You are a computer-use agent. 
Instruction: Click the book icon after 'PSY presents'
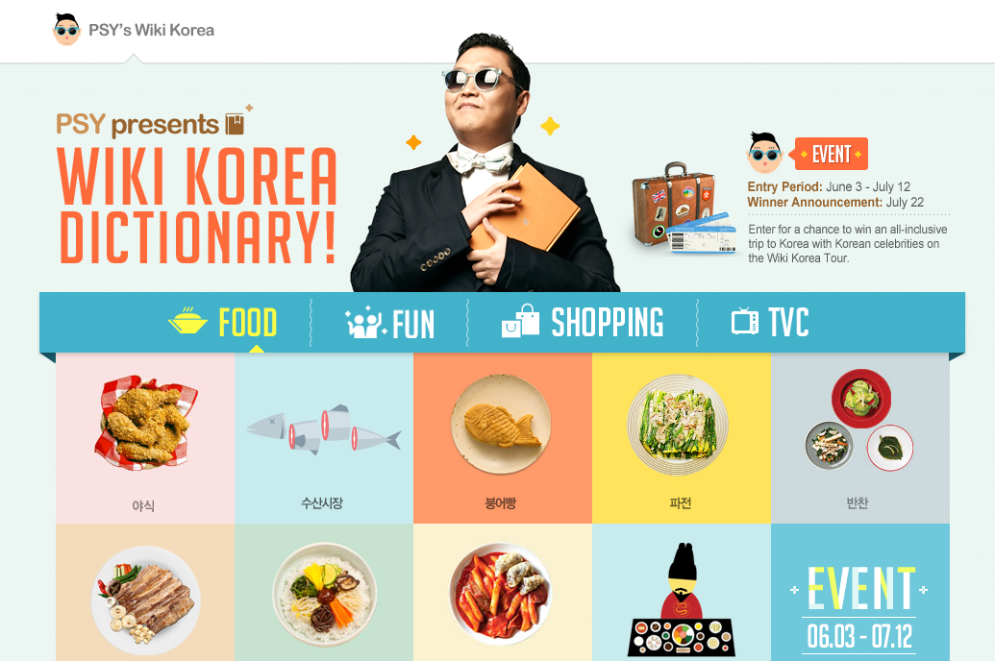[235, 124]
